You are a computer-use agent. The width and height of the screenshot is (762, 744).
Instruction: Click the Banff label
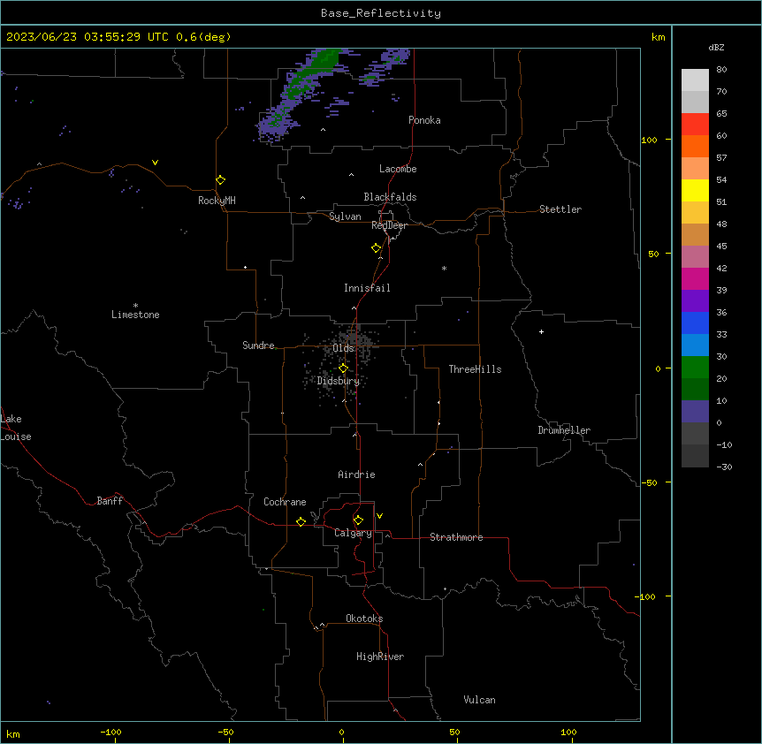(x=110, y=501)
